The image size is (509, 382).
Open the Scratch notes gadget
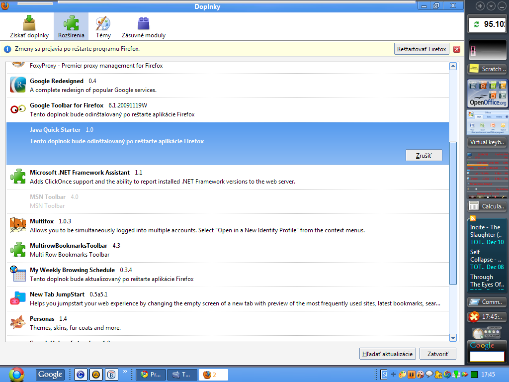487,69
